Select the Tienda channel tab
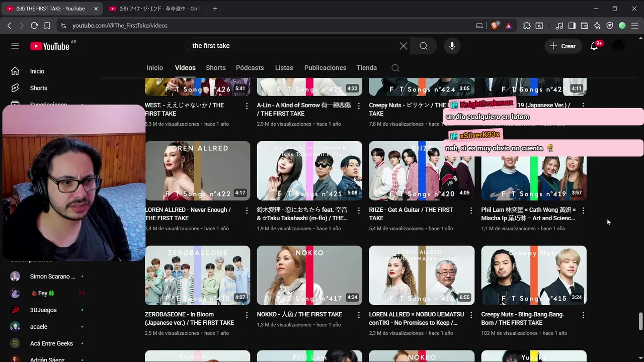The image size is (644, 362). point(367,68)
